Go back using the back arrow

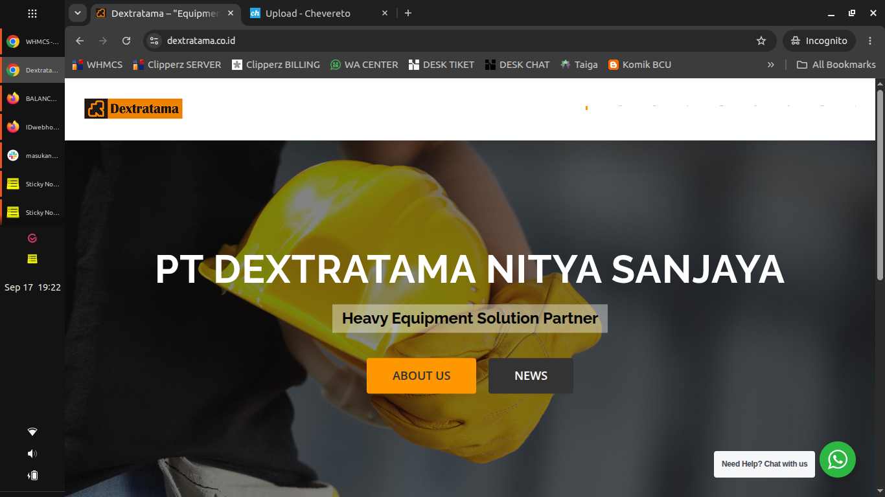point(80,41)
